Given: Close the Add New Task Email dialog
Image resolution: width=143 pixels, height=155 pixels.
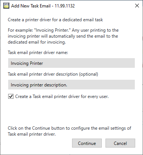Looking at the screenshot, I should coord(137,6).
